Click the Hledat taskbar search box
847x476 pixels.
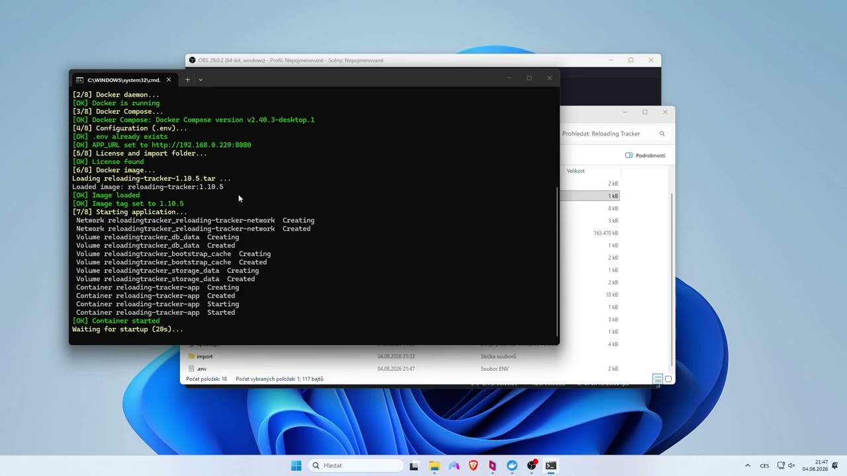[356, 465]
